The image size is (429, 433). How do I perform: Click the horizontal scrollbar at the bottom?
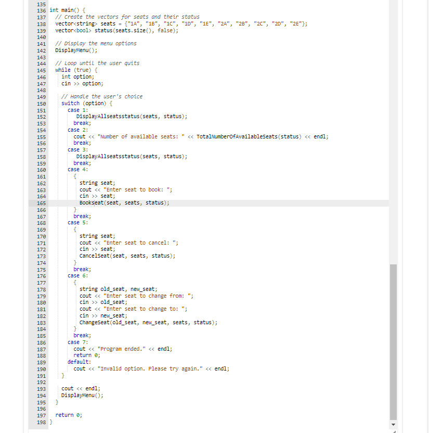(x=208, y=430)
